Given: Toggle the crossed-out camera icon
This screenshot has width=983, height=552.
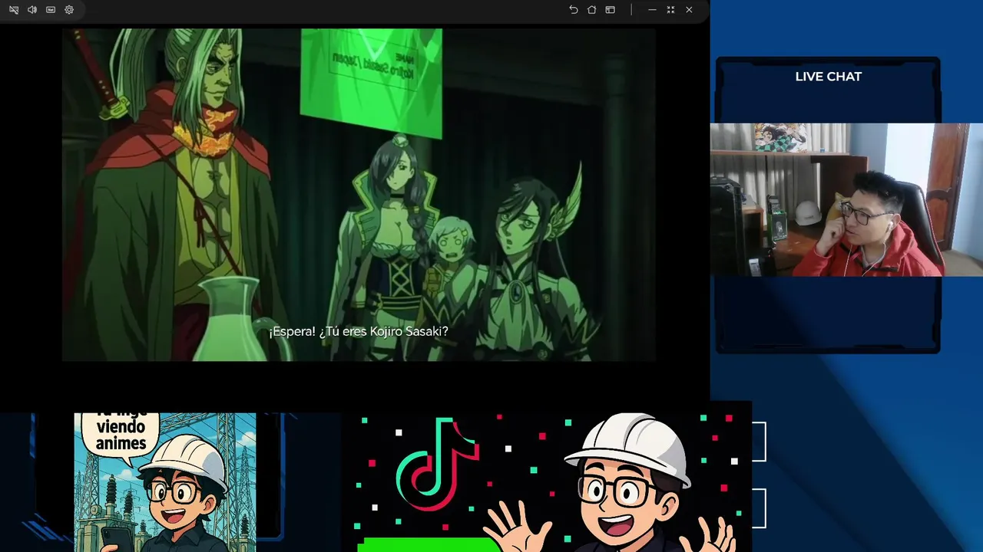Looking at the screenshot, I should point(14,10).
